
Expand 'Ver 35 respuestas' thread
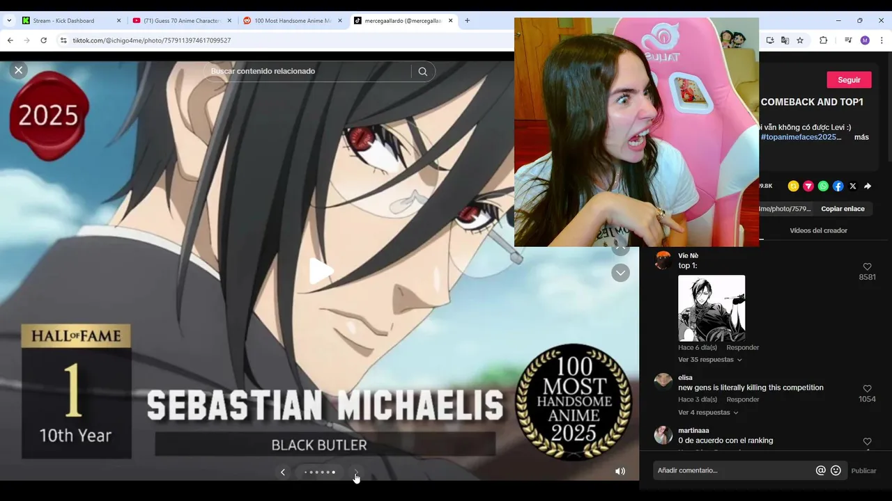(709, 360)
